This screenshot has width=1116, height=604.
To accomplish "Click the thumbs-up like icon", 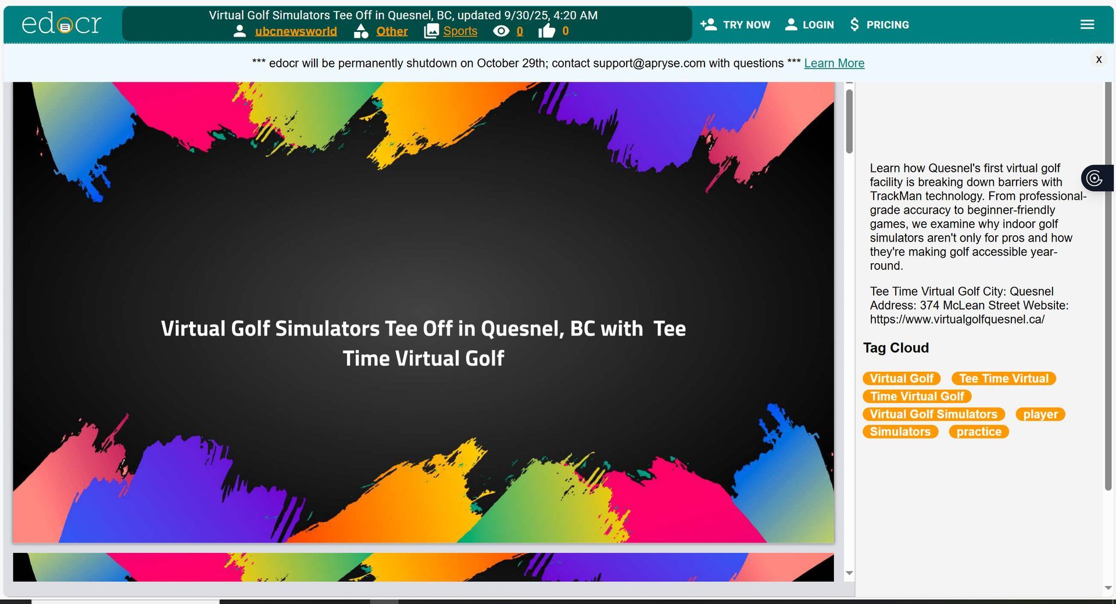I will pos(546,31).
